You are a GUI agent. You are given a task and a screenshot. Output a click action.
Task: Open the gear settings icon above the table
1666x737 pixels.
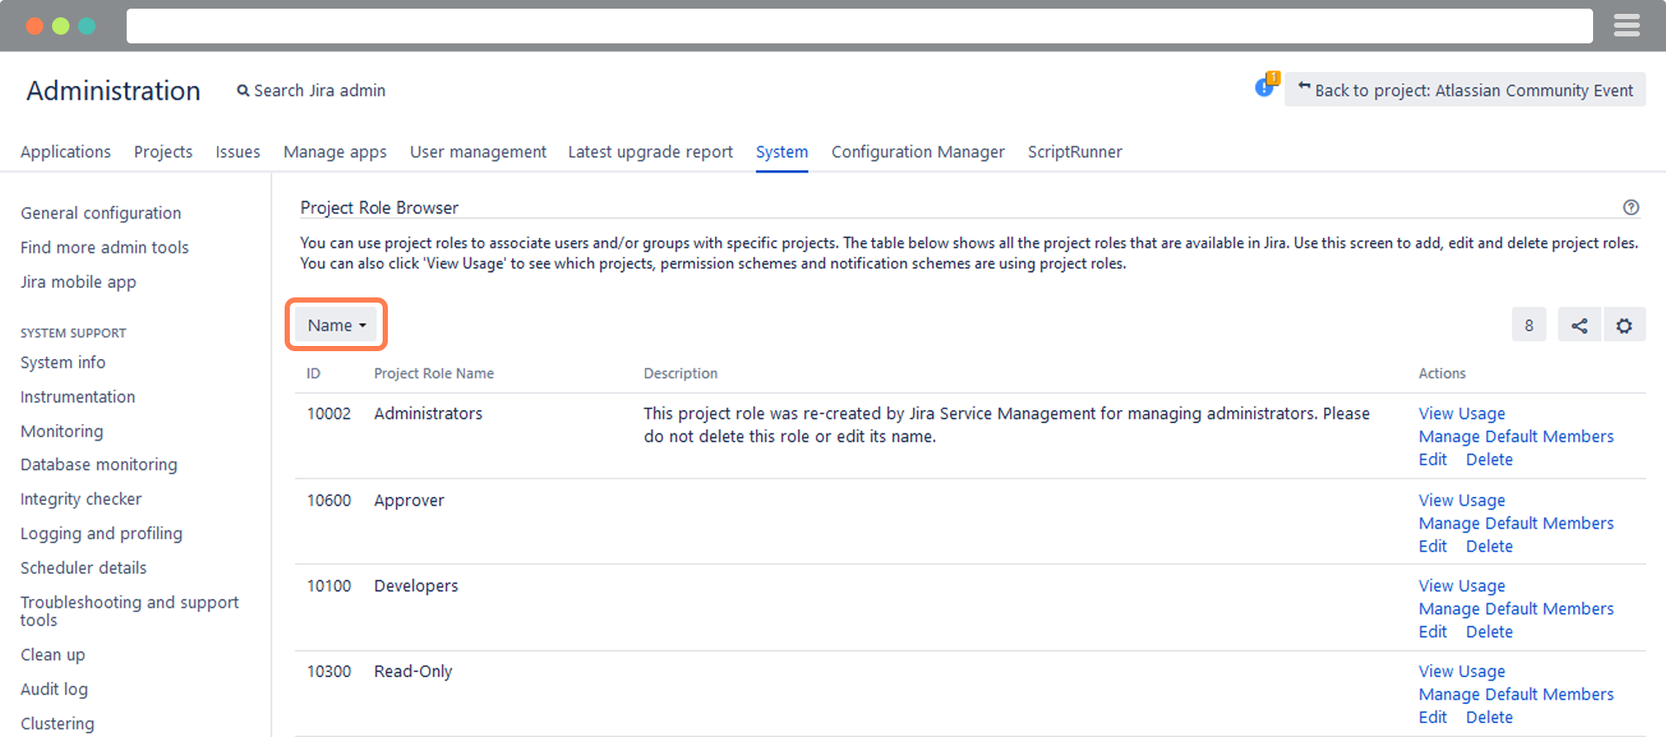click(x=1623, y=325)
